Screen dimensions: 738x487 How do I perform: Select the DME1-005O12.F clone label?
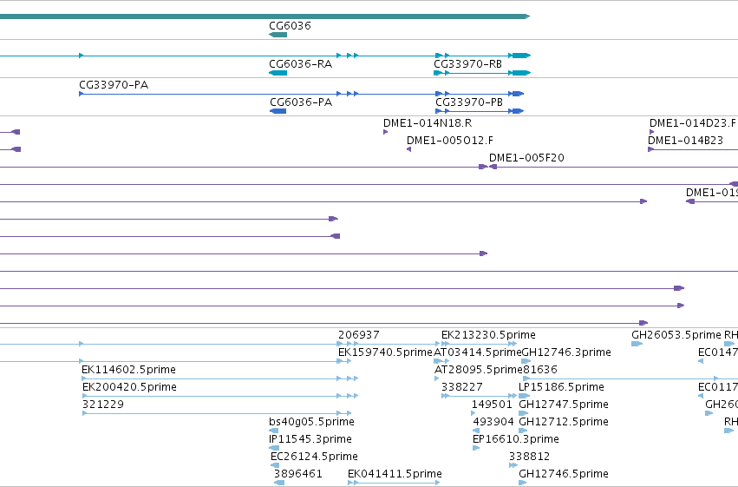pos(450,141)
